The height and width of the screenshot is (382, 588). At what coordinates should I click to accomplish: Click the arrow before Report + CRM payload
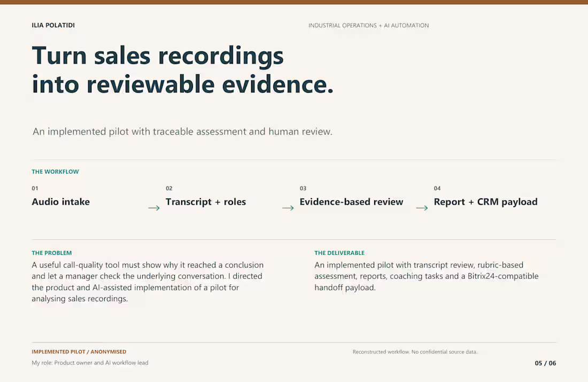pos(422,208)
